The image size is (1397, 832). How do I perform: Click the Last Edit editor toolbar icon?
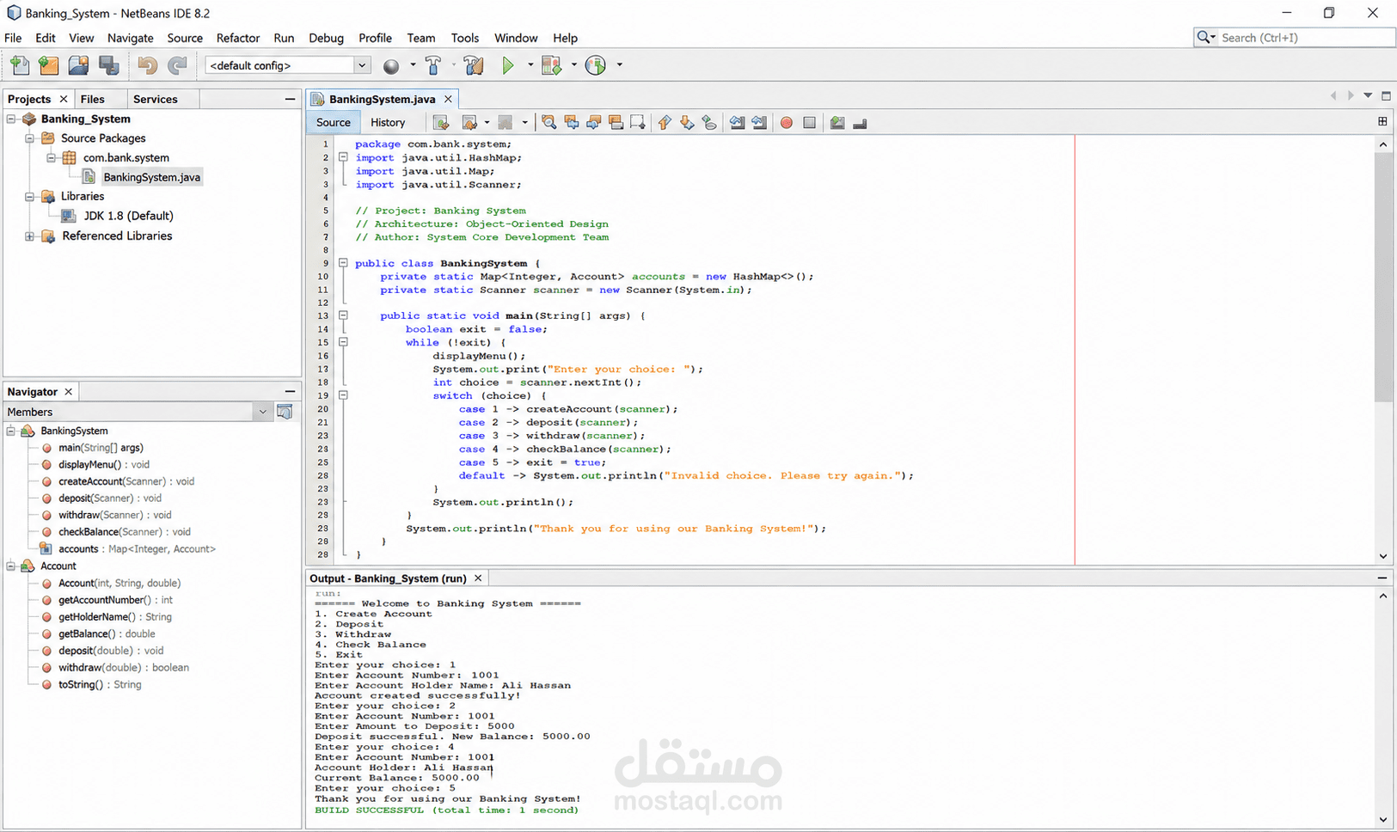click(441, 123)
